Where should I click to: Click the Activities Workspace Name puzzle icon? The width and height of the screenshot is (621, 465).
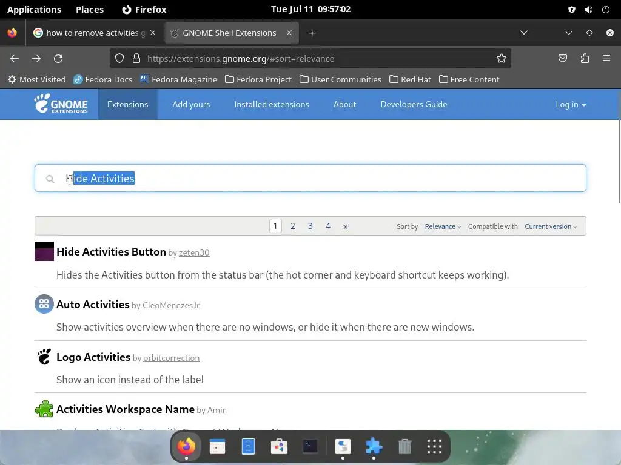[44, 409]
